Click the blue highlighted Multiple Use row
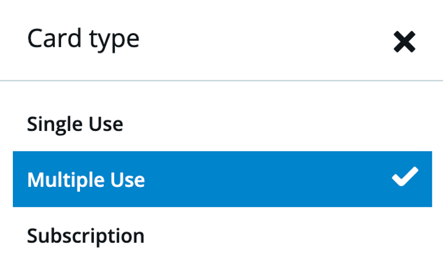The image size is (443, 264). coord(223,179)
